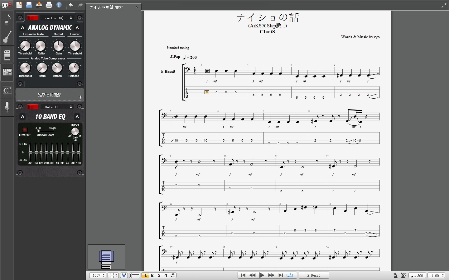Open the Instrument panel (guitar icon)
Viewport: 449px width, 280px height.
pyautogui.click(x=7, y=37)
